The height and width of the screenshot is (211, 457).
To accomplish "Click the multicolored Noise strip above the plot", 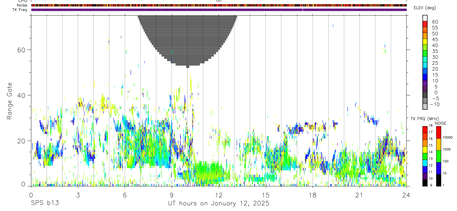I will tap(219, 5).
